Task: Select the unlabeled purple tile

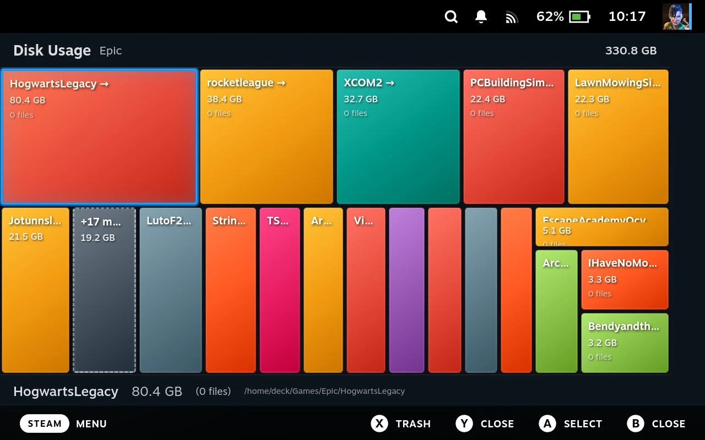Action: pos(407,290)
